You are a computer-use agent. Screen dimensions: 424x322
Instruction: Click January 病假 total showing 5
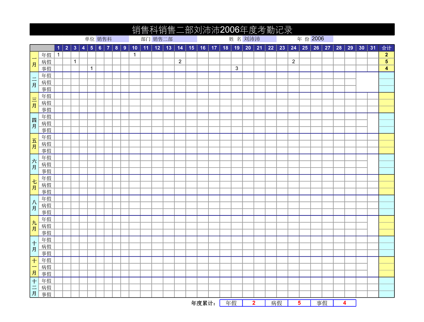[x=386, y=62]
